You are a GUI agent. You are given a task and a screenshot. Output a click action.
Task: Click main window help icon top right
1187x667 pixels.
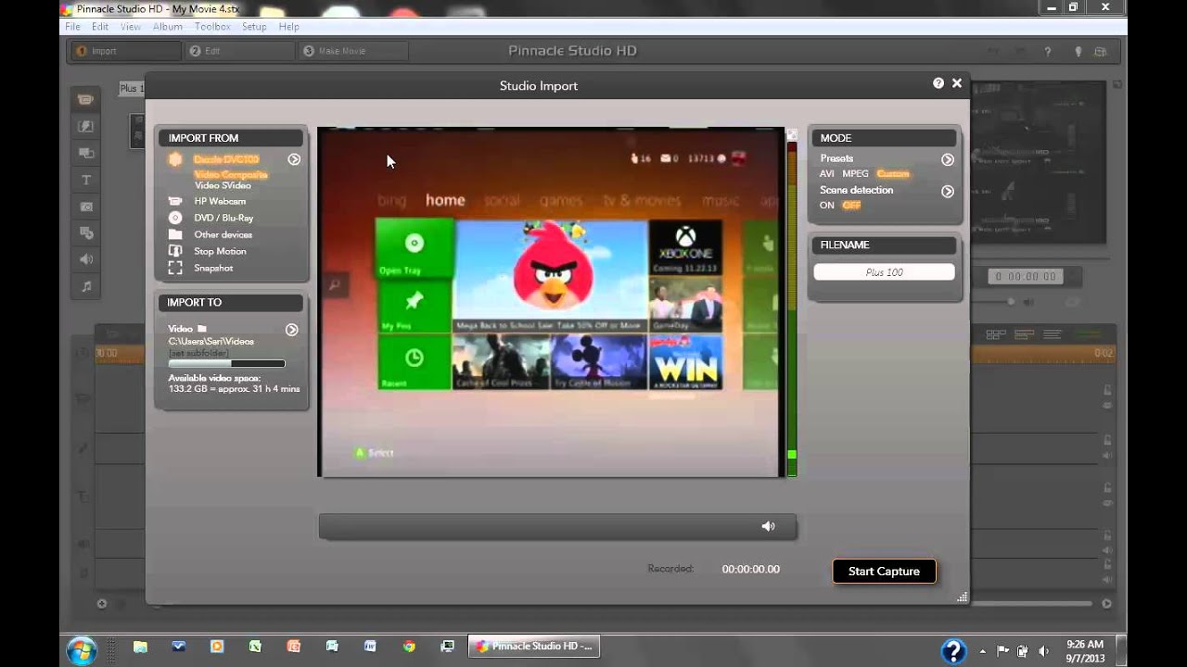(1048, 52)
